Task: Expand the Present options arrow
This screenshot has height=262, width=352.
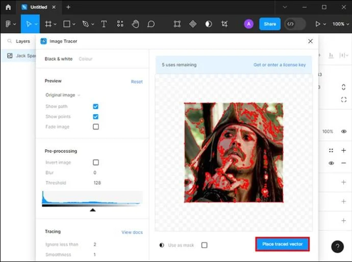Action: 324,24
